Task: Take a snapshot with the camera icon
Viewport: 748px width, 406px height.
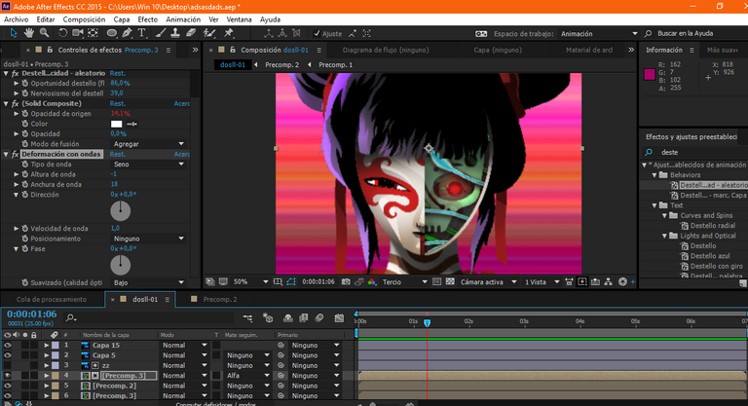Action: [x=346, y=282]
